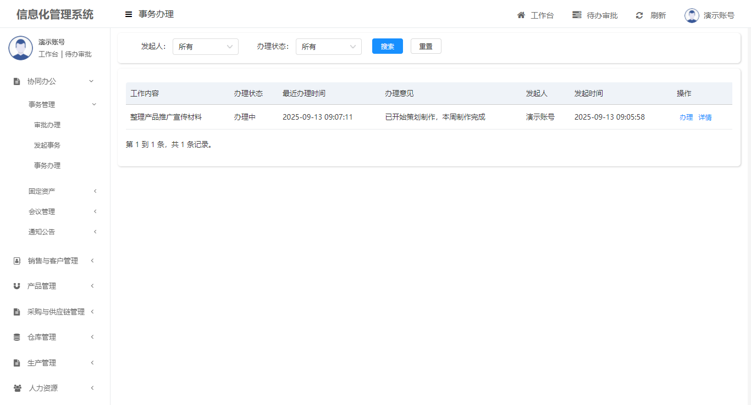Click the sidebar profile avatar picture

tap(20, 48)
